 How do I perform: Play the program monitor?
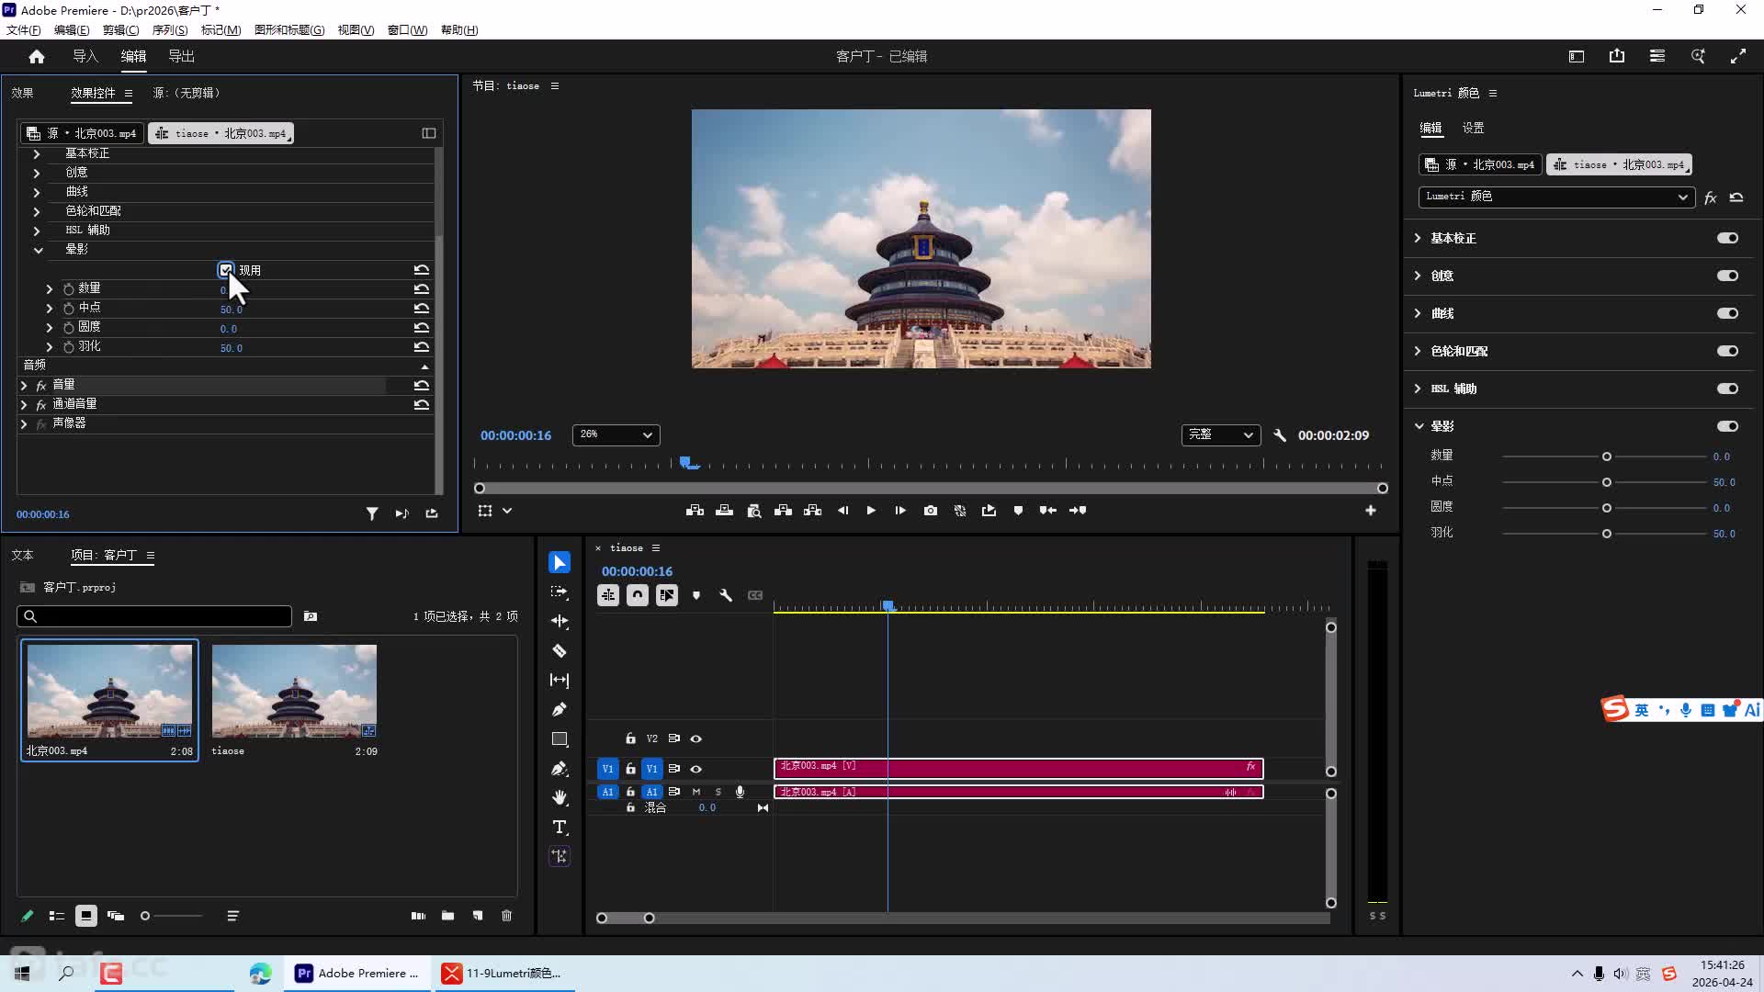(x=871, y=511)
